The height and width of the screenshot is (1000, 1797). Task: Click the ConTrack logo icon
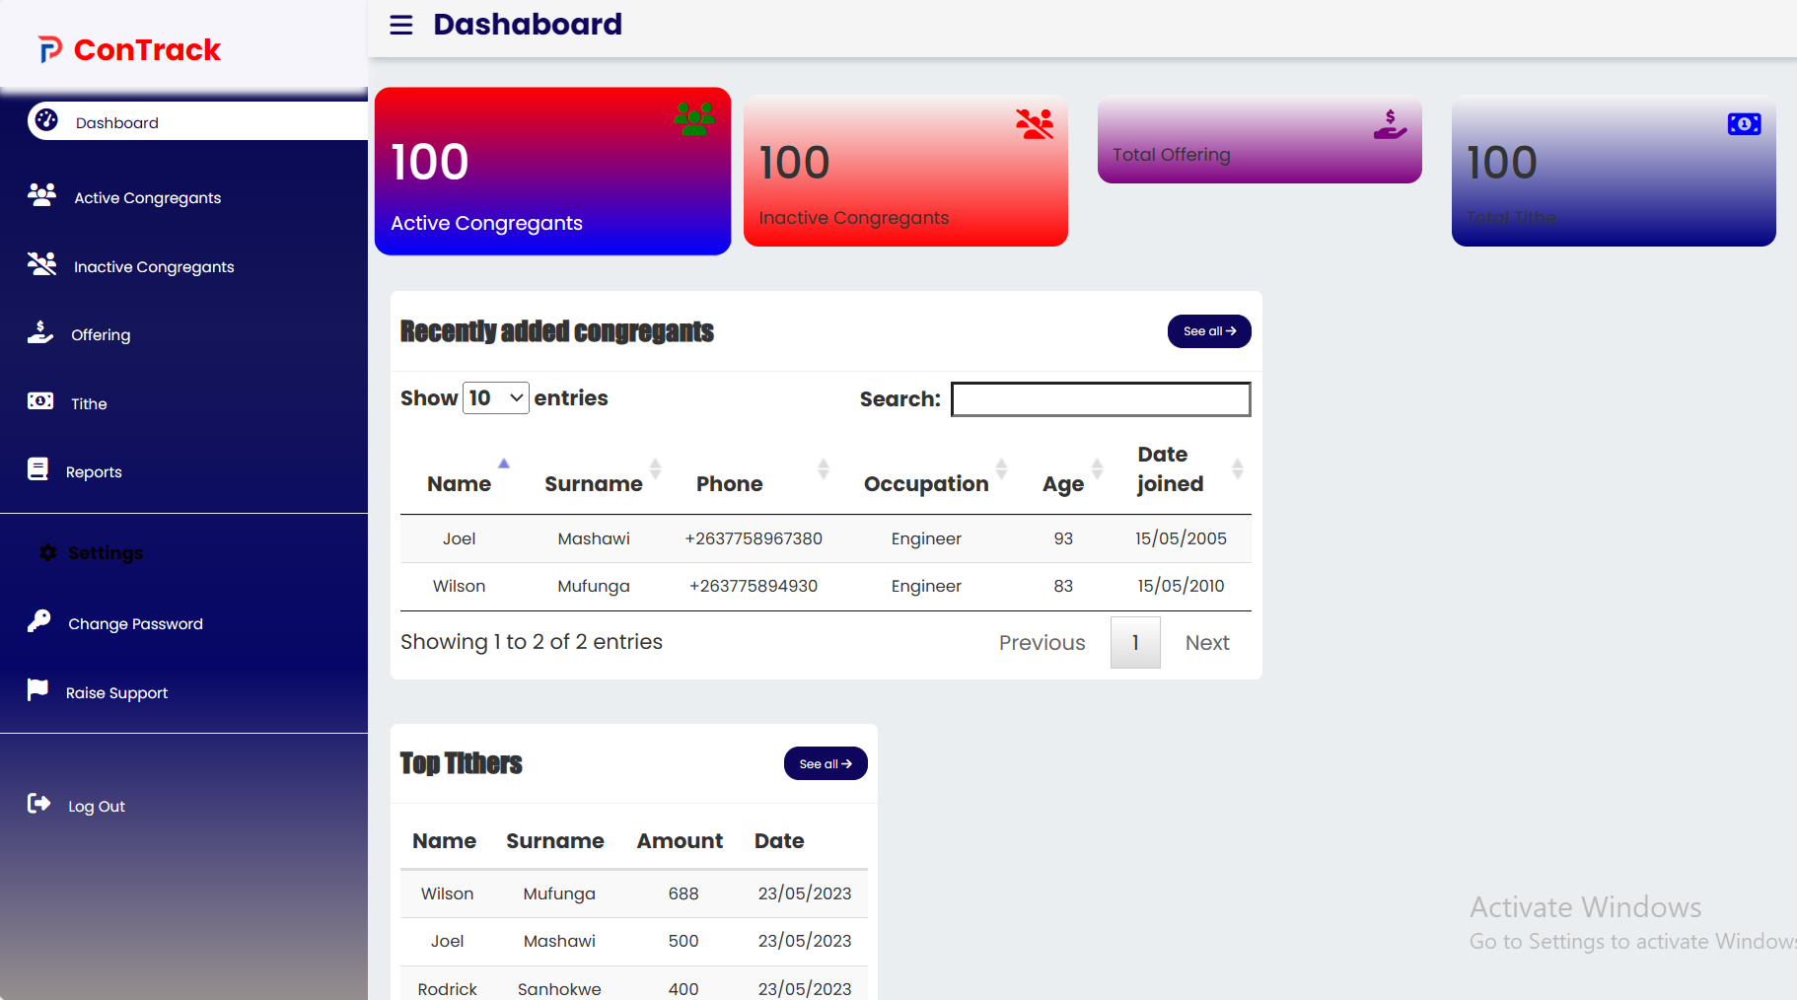50,49
